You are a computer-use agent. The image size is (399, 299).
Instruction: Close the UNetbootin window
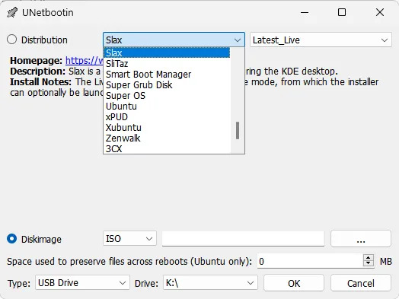coord(380,12)
